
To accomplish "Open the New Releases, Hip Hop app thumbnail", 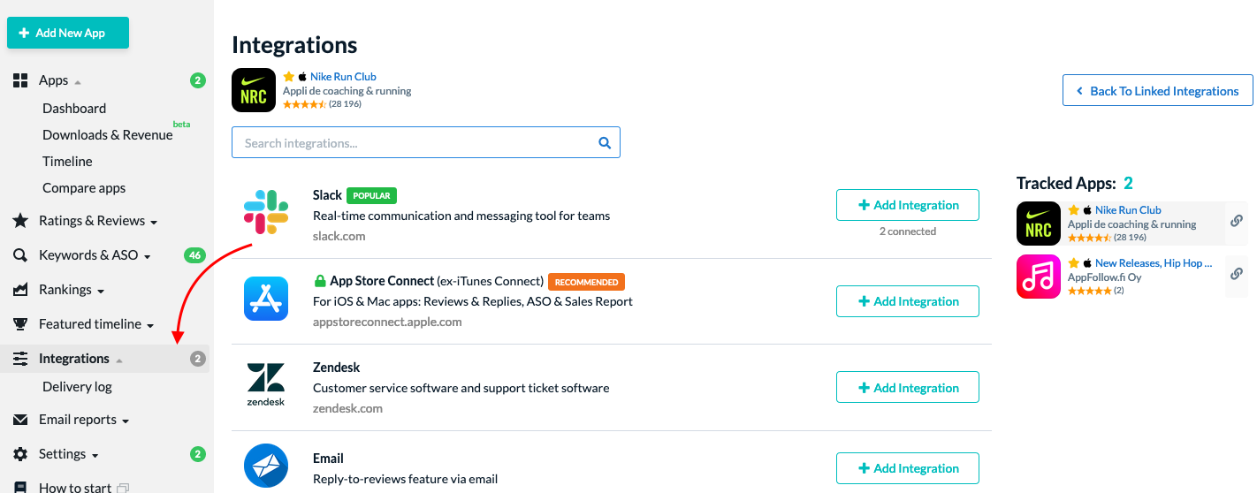I will coord(1039,277).
